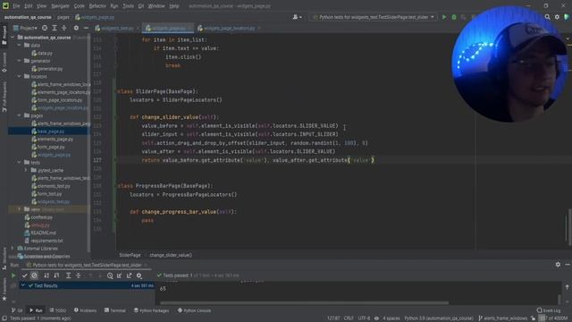572x322 pixels.
Task: Hide the Run tool window
Action: click(x=568, y=265)
